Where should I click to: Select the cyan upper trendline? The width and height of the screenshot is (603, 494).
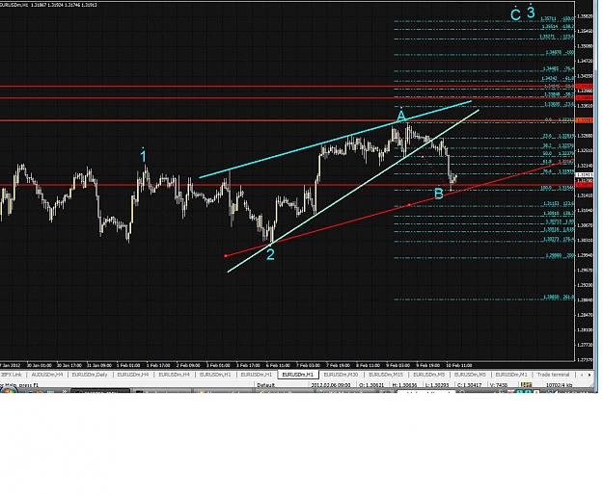coord(335,140)
